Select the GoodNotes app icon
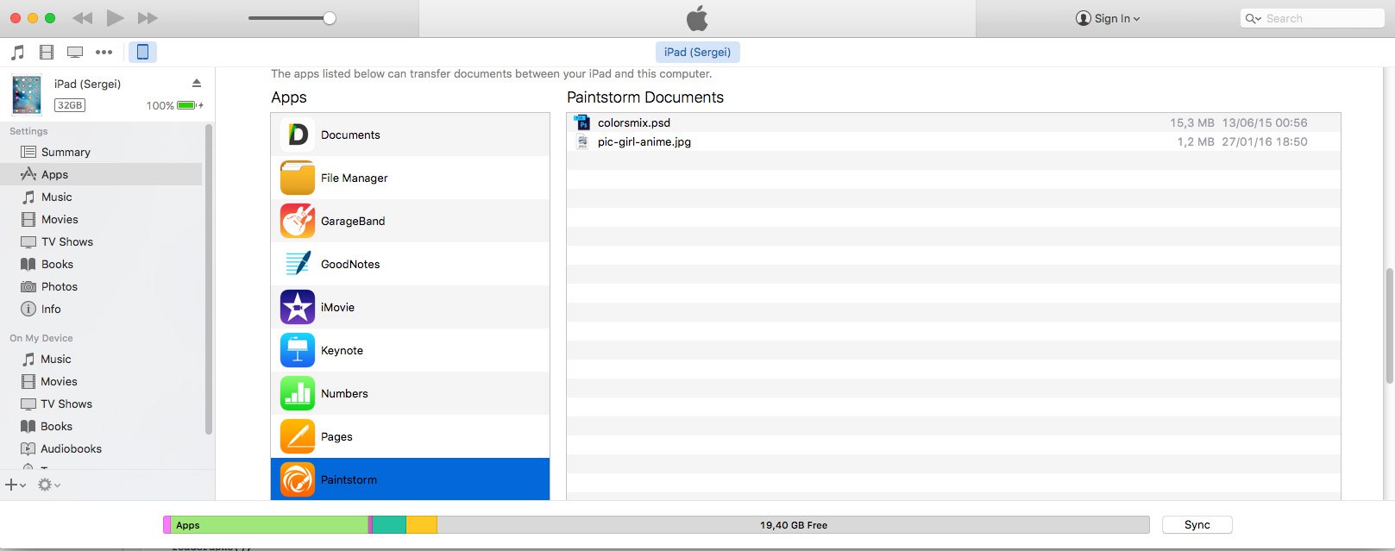 click(x=298, y=264)
